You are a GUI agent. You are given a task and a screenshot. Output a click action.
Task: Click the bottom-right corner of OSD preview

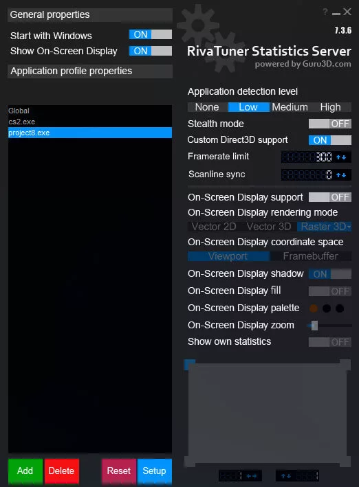(x=345, y=462)
